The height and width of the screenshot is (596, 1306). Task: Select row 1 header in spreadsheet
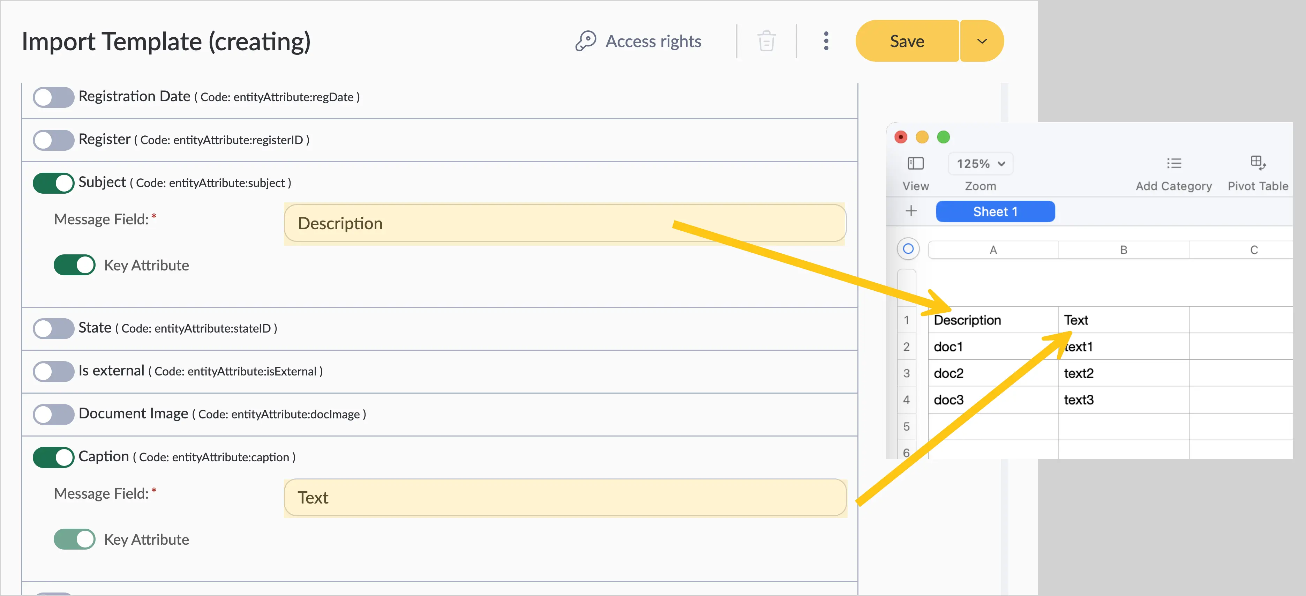pos(907,320)
